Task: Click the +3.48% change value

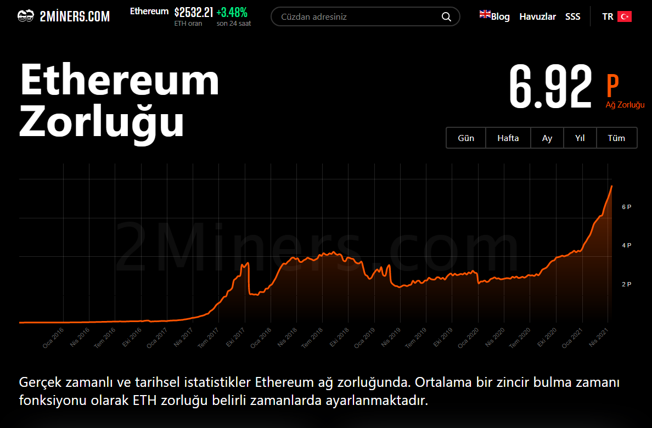Action: coord(232,12)
